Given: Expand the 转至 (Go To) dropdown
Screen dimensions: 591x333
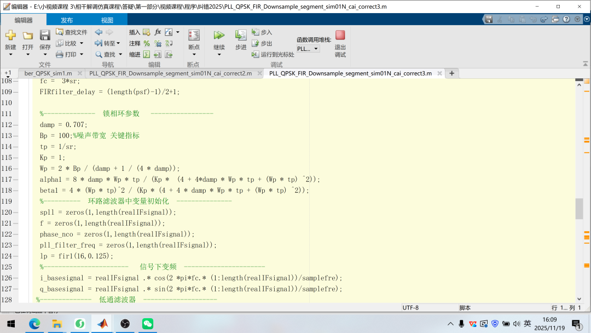Looking at the screenshot, I should (x=119, y=43).
